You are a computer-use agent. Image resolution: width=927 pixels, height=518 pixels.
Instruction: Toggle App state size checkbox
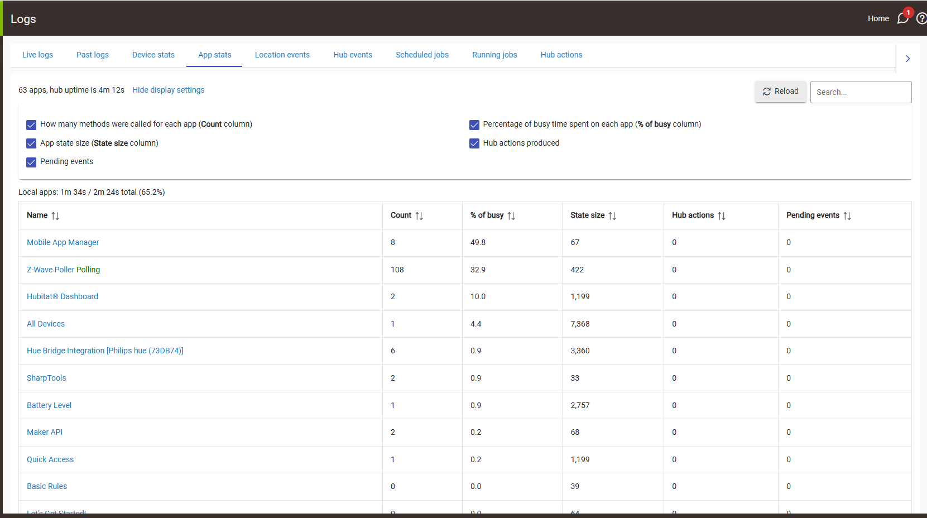(x=31, y=143)
